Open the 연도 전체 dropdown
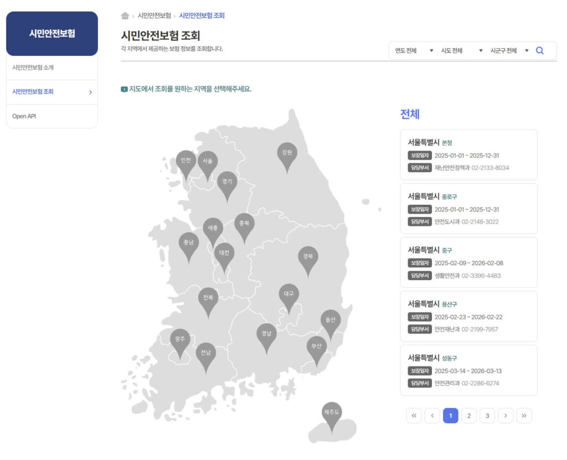The image size is (567, 460). 413,50
